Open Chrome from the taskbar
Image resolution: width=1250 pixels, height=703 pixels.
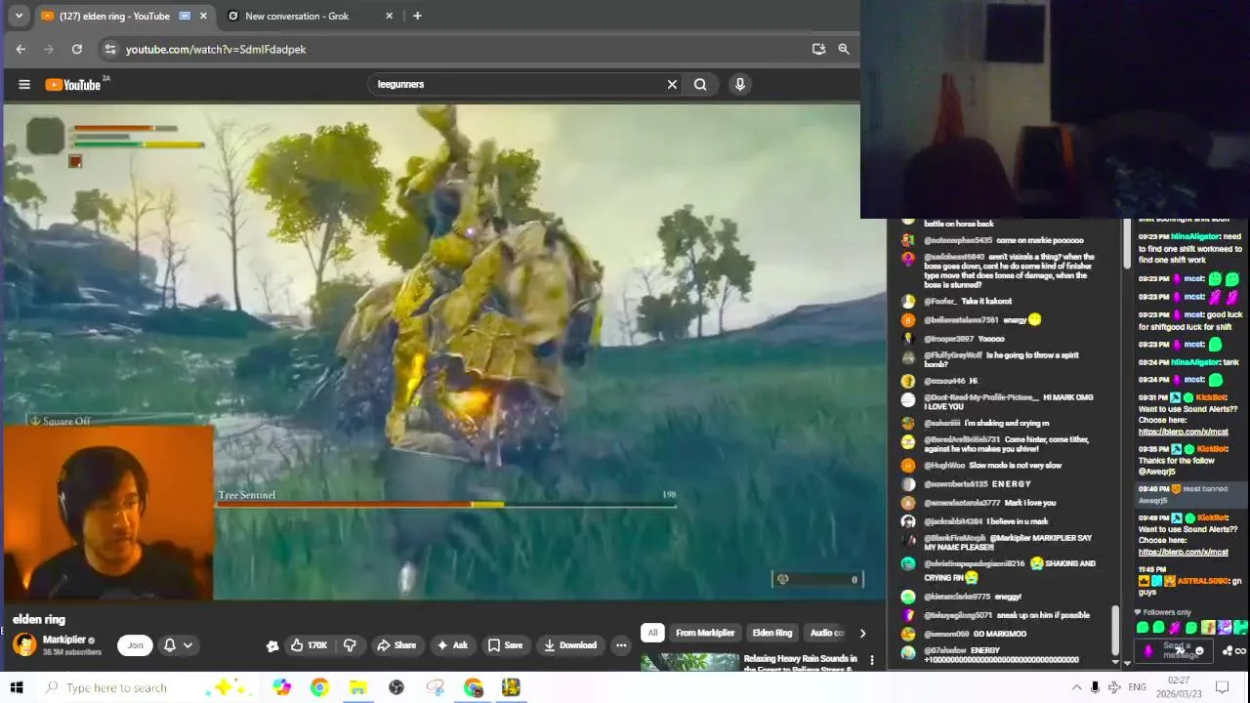[x=319, y=687]
